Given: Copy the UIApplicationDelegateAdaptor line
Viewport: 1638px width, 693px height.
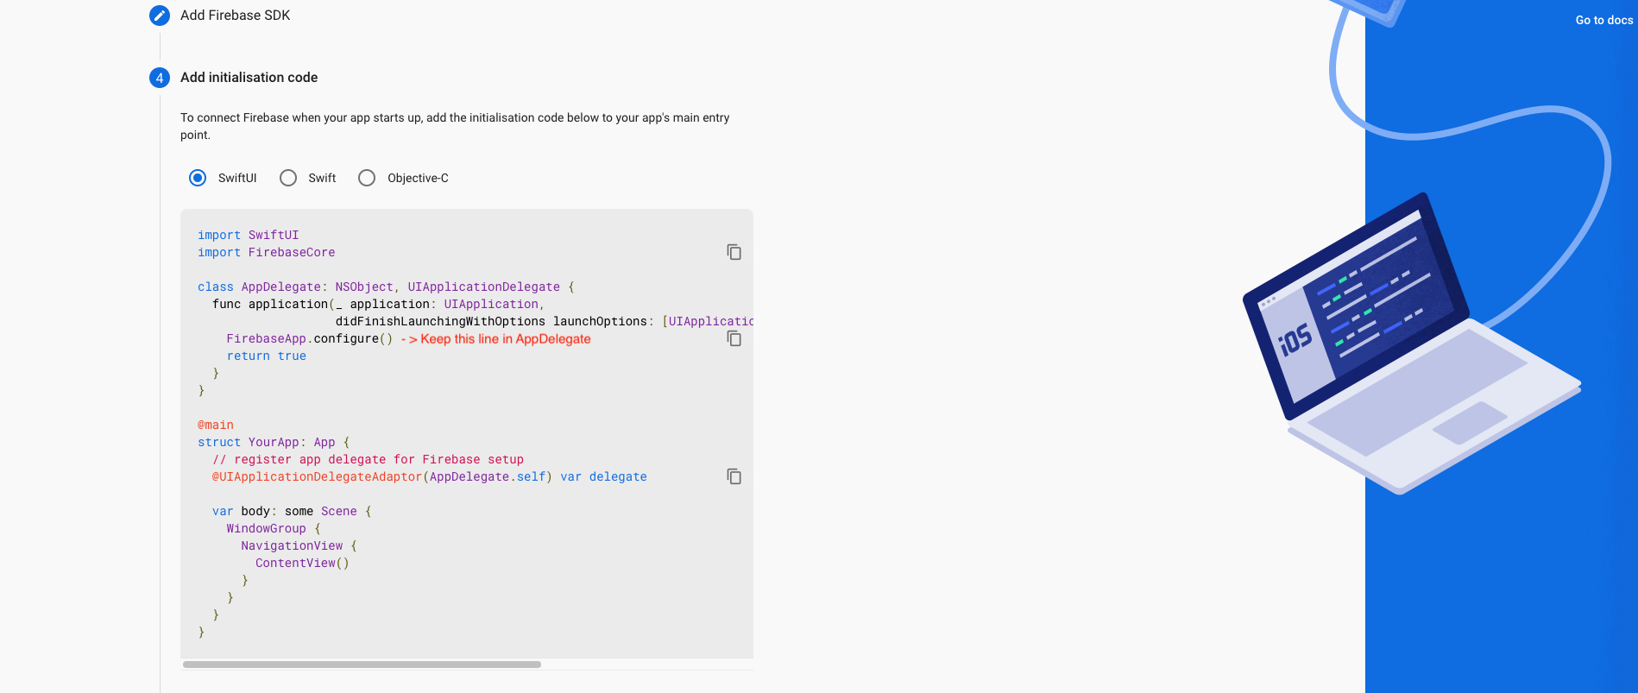Looking at the screenshot, I should [734, 476].
